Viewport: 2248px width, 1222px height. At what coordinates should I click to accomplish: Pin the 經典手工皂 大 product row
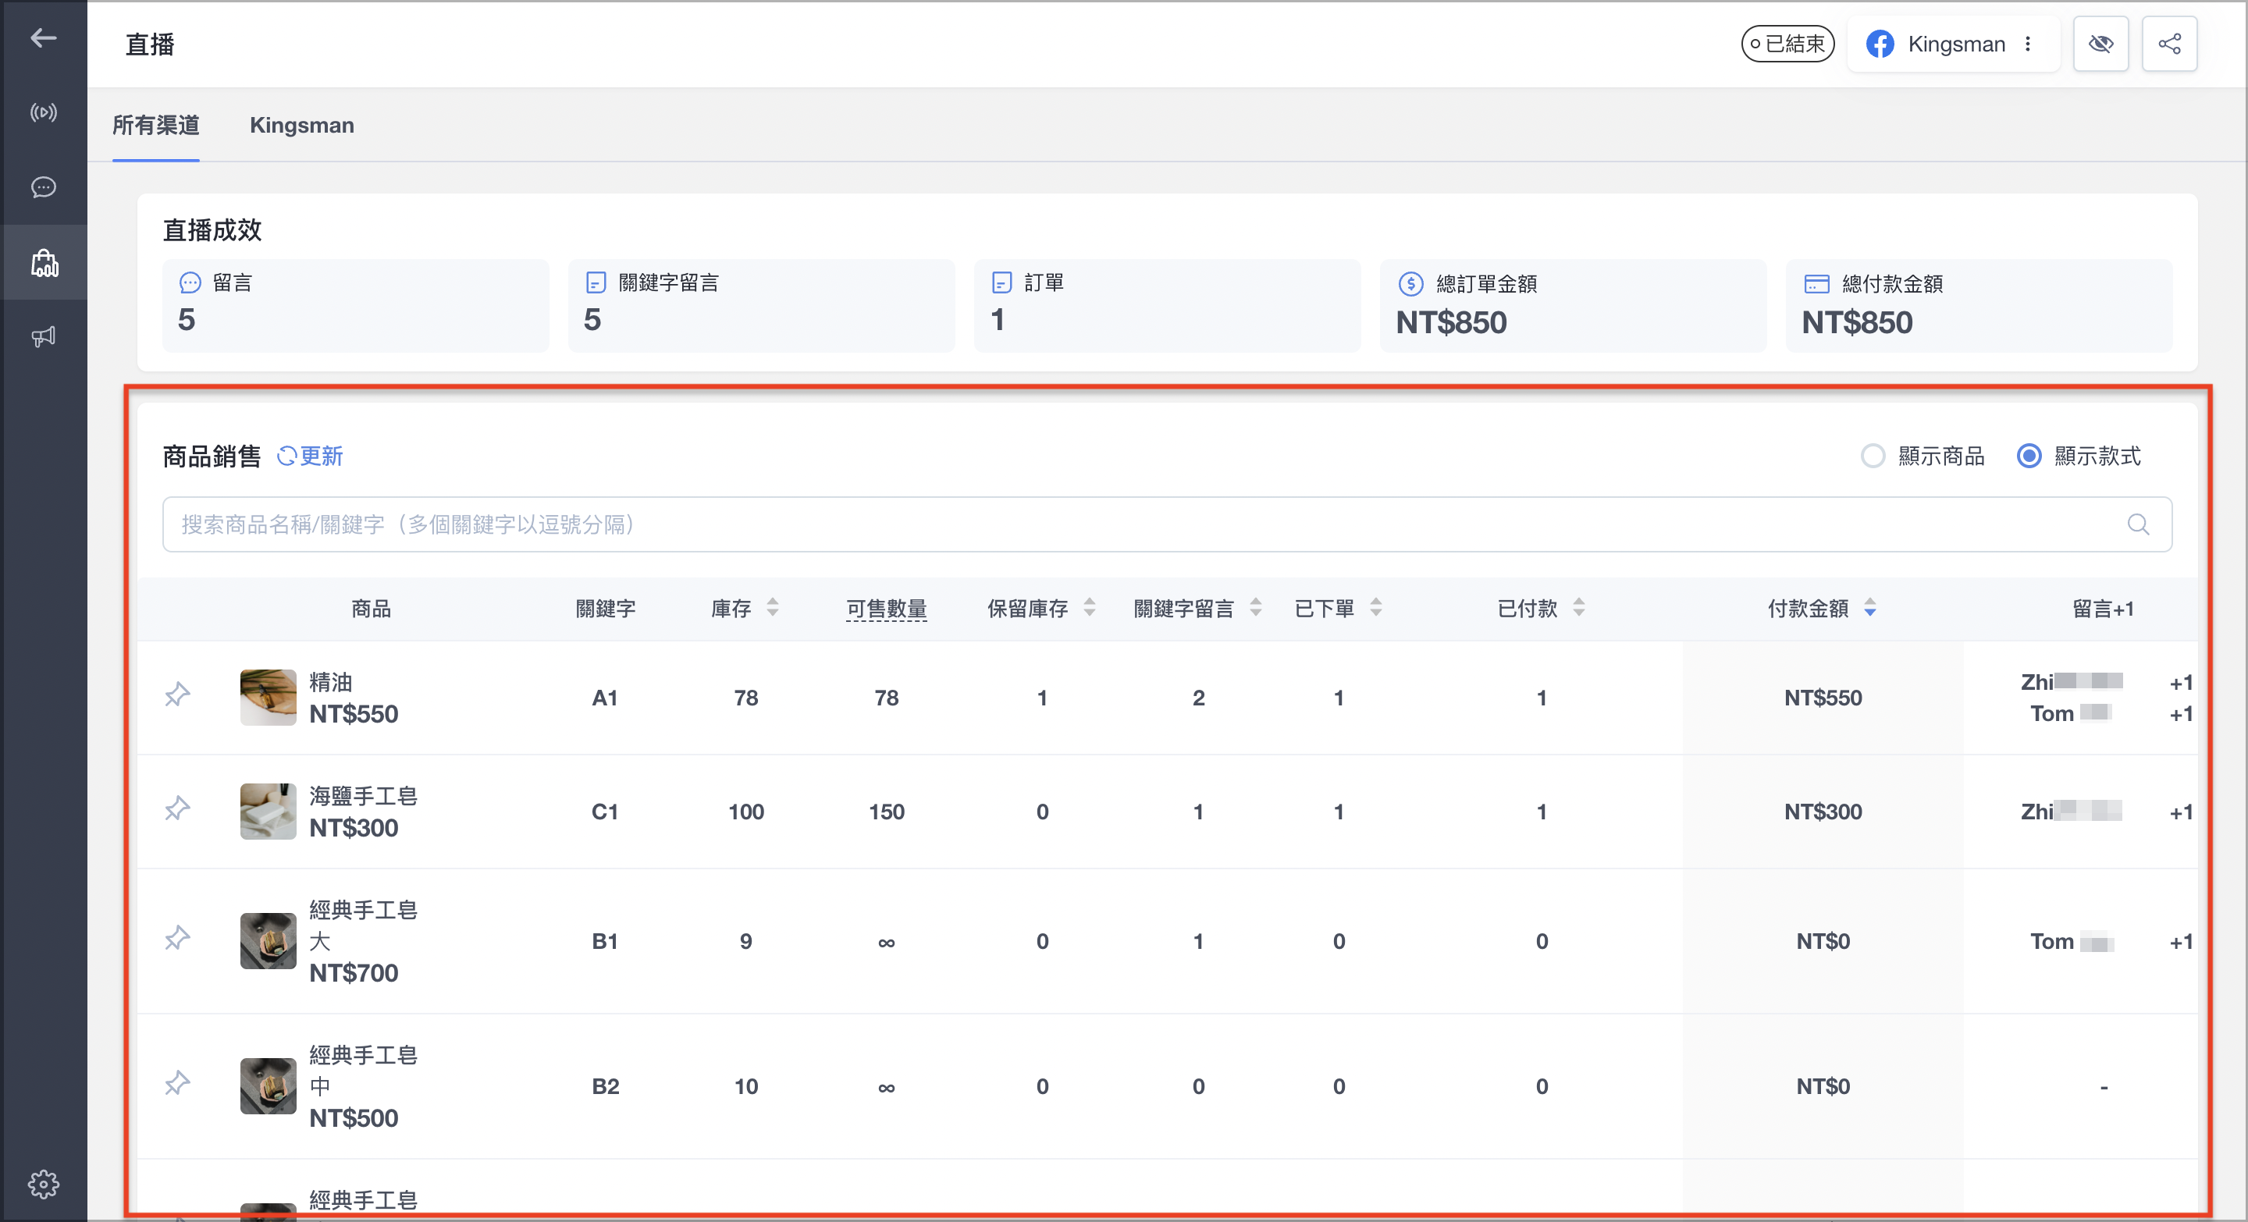coord(177,939)
